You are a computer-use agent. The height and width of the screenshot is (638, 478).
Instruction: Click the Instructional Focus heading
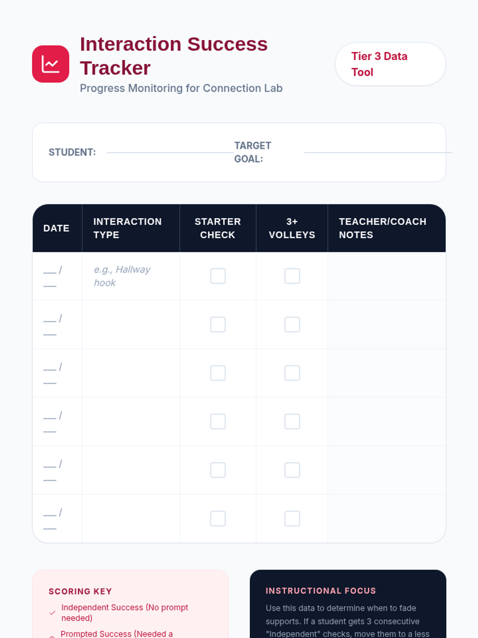tap(321, 591)
